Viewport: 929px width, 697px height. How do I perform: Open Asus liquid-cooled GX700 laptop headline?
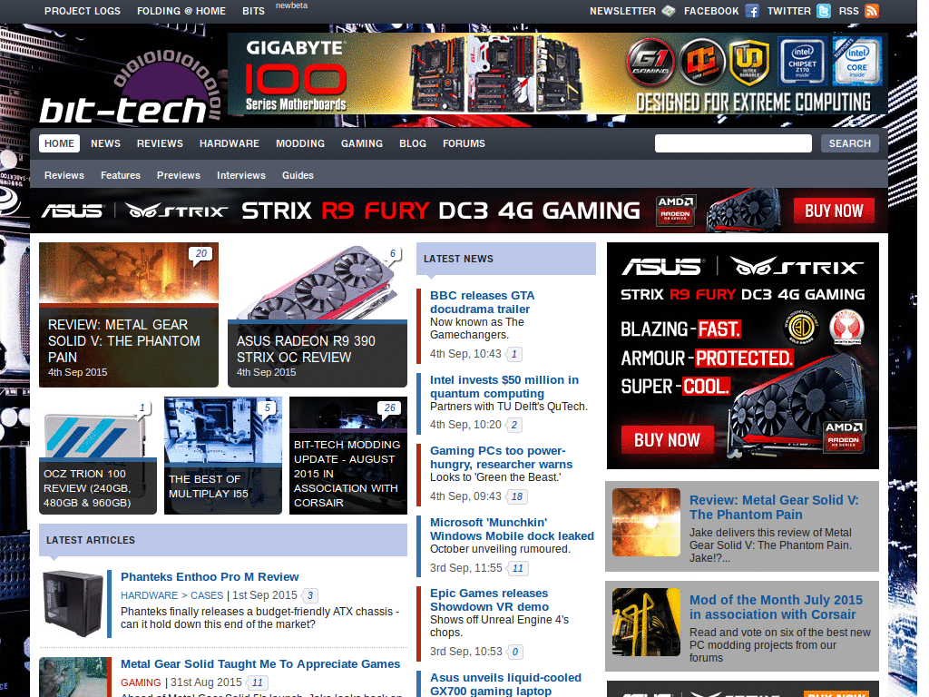pos(505,684)
